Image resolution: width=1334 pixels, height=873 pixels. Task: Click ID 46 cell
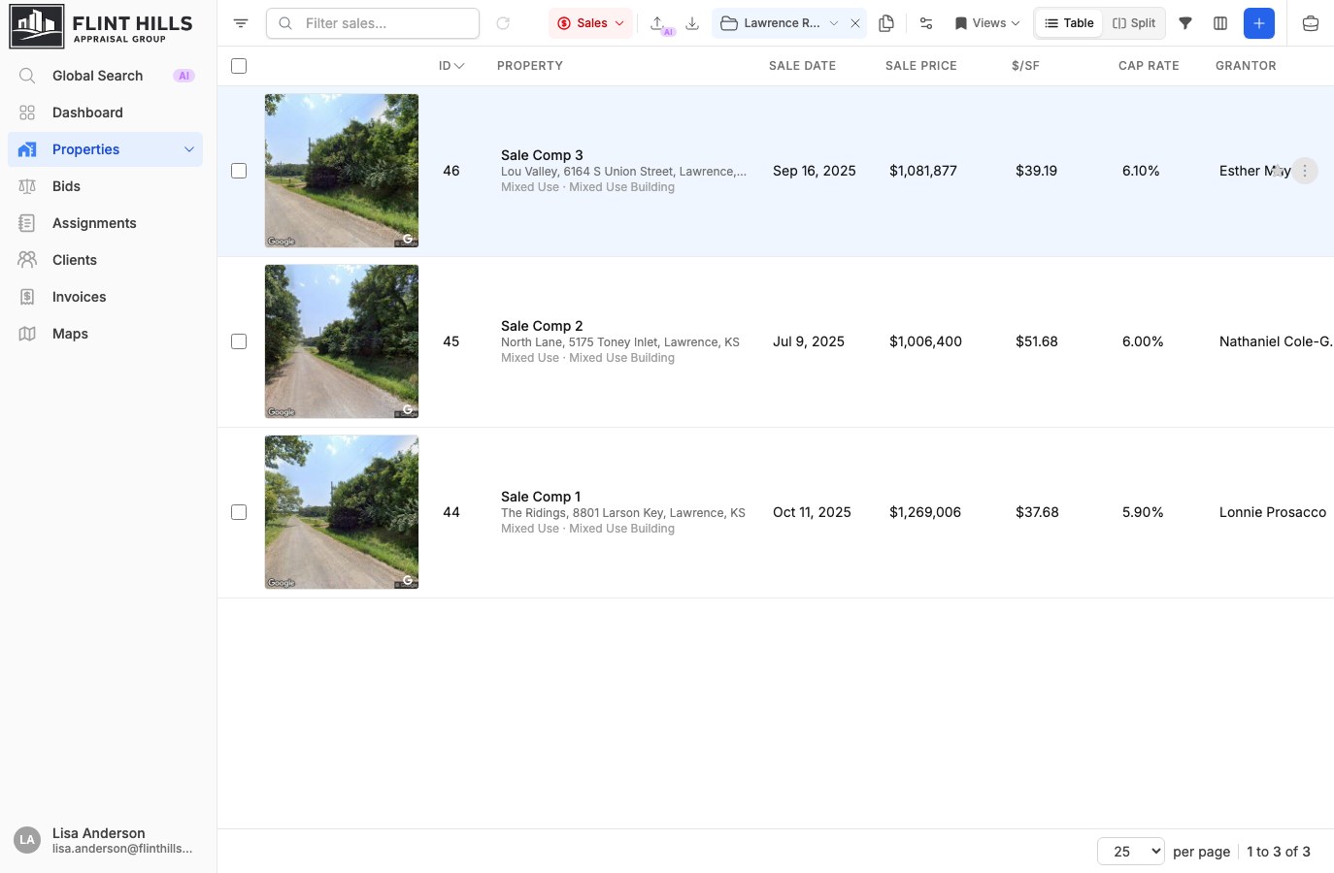pos(451,171)
